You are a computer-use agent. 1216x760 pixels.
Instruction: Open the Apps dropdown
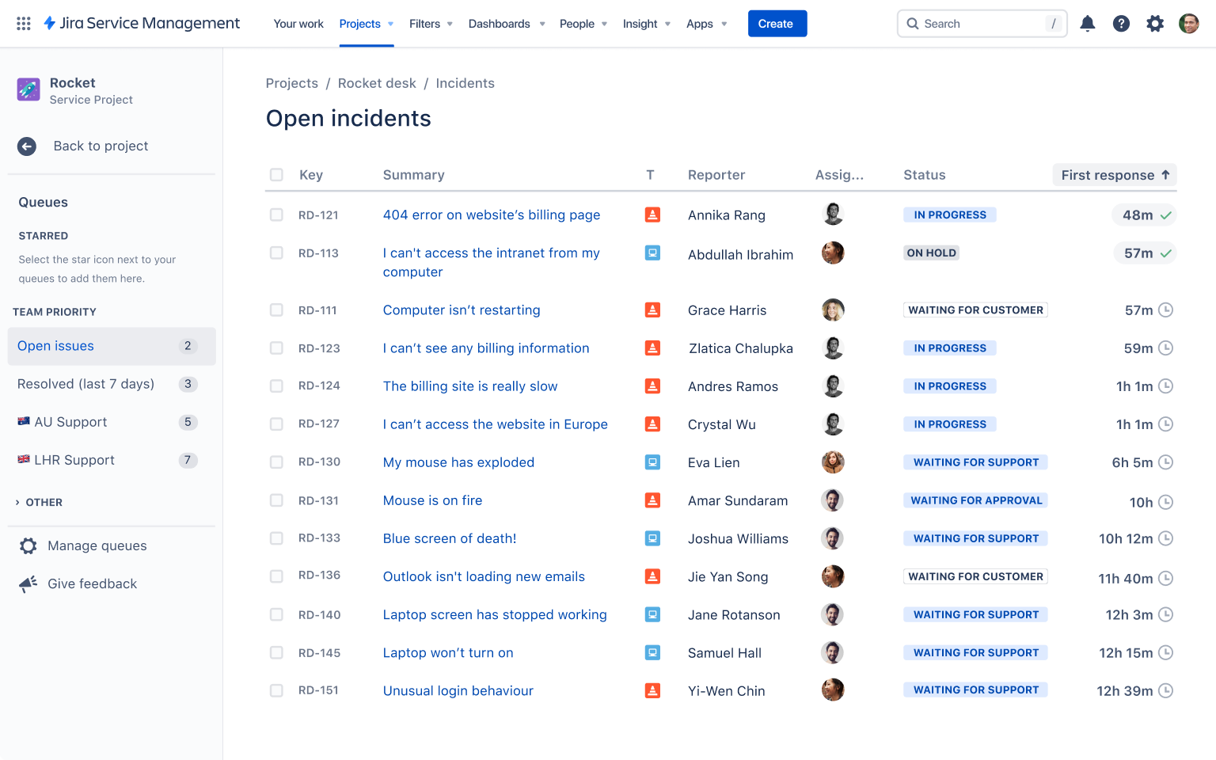tap(705, 24)
